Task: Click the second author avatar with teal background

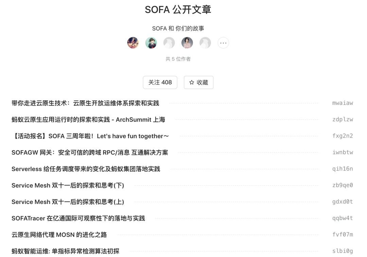Action: click(x=151, y=43)
